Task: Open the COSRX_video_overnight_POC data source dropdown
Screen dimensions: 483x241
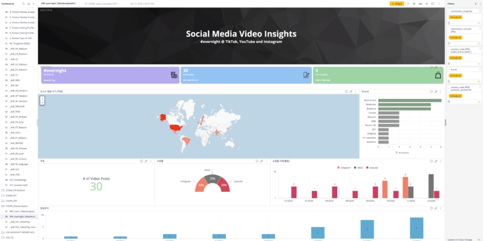Action: pos(103,4)
